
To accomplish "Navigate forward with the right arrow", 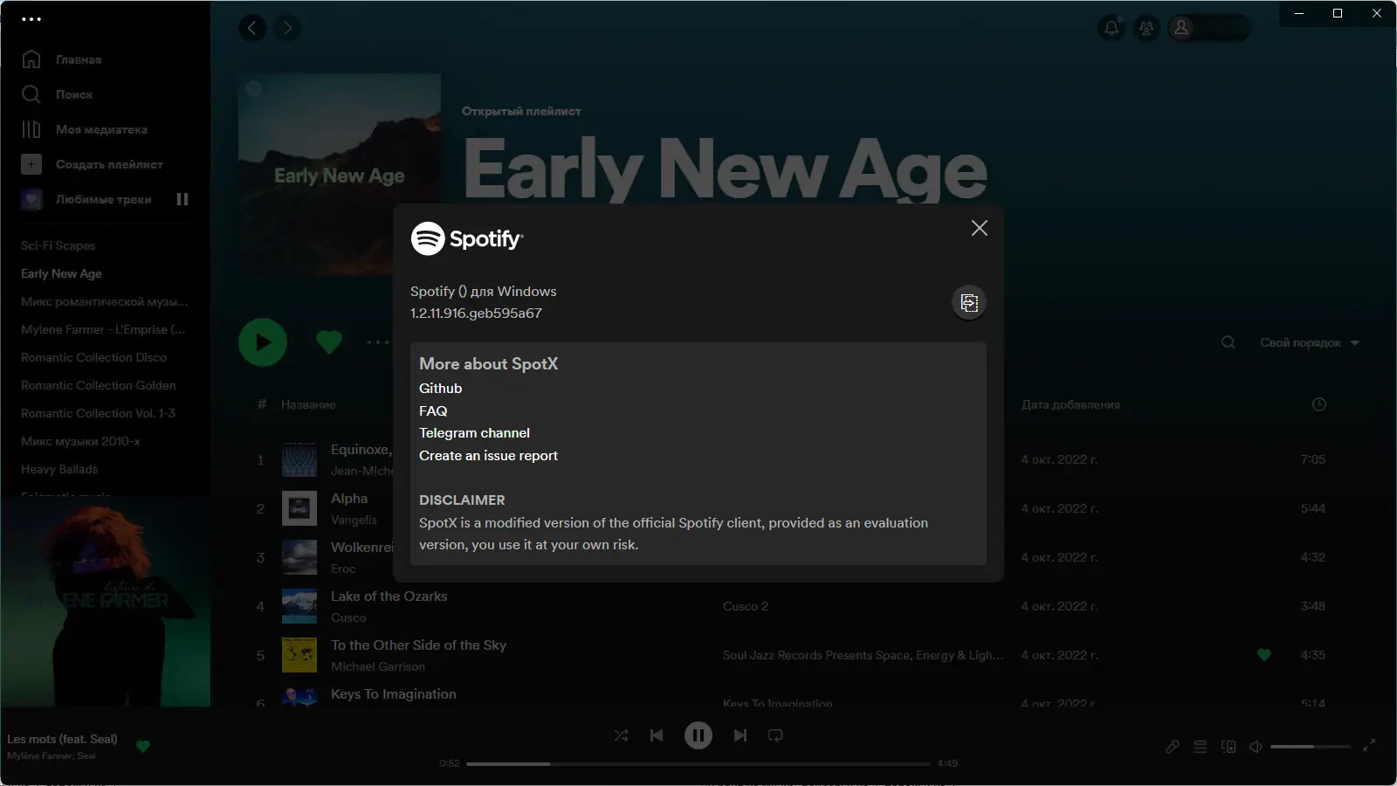I will (287, 28).
